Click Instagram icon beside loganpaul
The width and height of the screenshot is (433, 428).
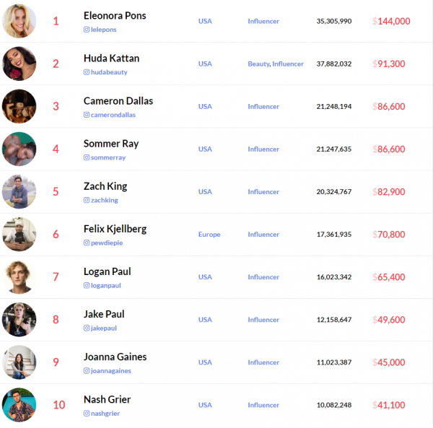tap(87, 285)
